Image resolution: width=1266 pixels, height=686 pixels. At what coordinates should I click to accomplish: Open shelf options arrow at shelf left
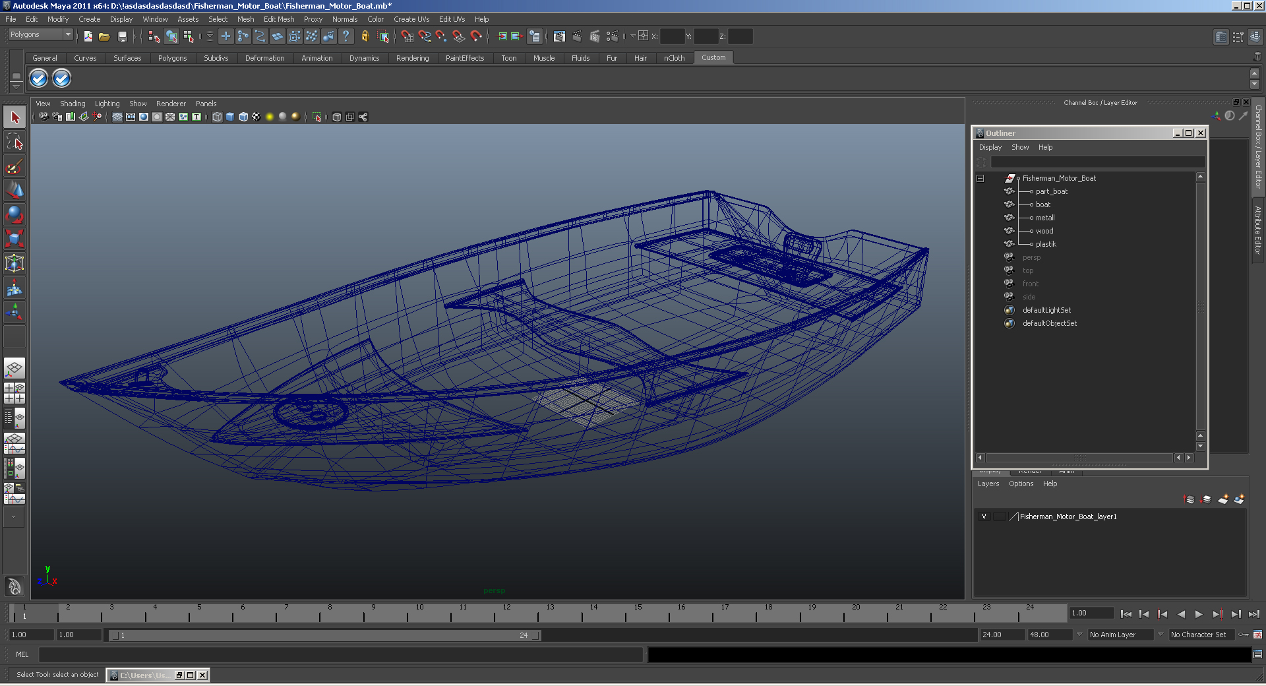(x=16, y=86)
